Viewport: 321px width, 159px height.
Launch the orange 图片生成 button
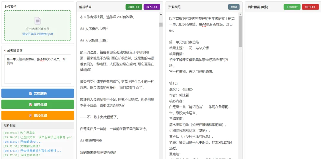point(37,115)
